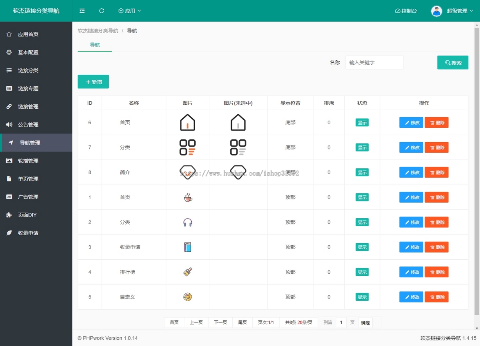Click the coffee cup image in row ID 1
This screenshot has width=480, height=346.
point(188,197)
